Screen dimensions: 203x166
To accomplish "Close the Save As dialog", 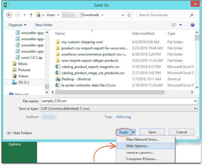I will coord(195,4).
